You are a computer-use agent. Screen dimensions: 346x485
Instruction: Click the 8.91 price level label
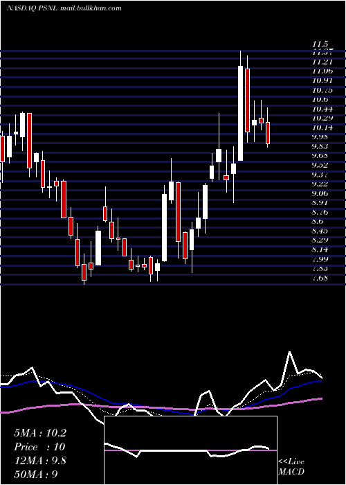coord(321,203)
